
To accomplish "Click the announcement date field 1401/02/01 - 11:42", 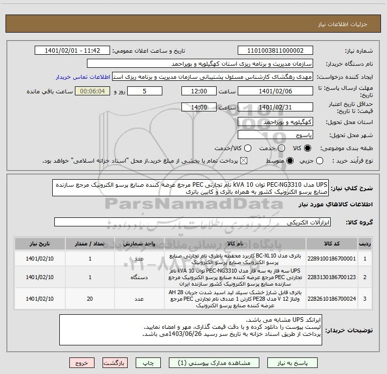I will pos(72,51).
